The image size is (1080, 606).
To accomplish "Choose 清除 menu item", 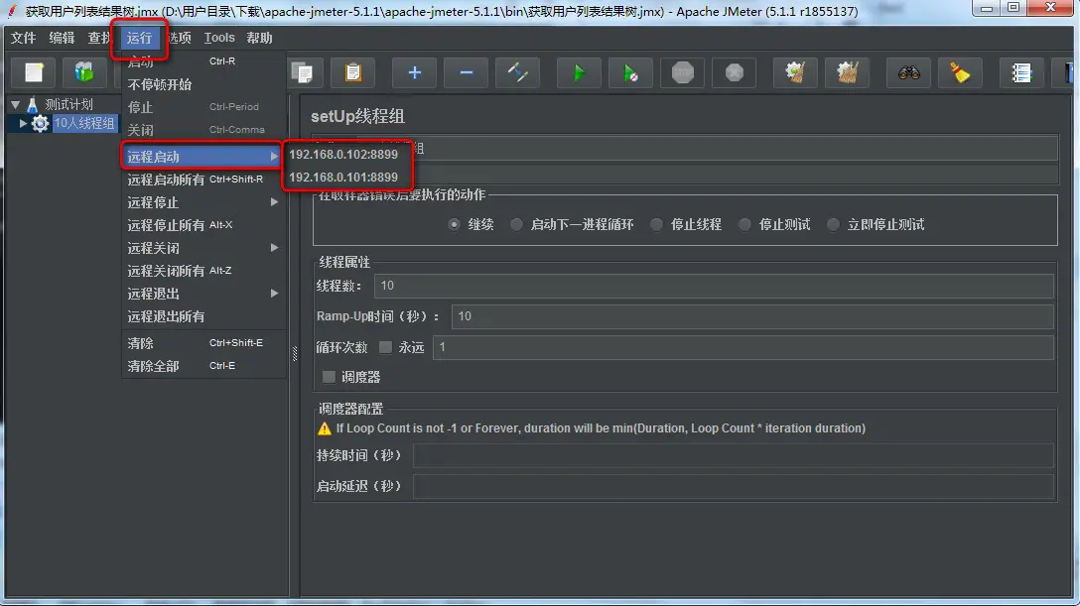I will click(x=203, y=342).
